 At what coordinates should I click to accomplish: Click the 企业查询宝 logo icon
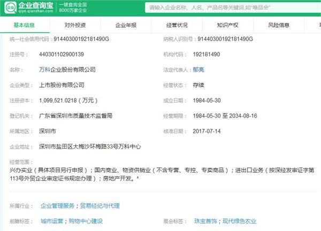tap(10, 7)
